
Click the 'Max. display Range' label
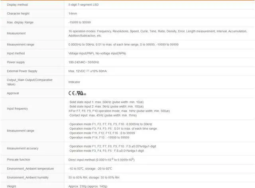pos(20,22)
